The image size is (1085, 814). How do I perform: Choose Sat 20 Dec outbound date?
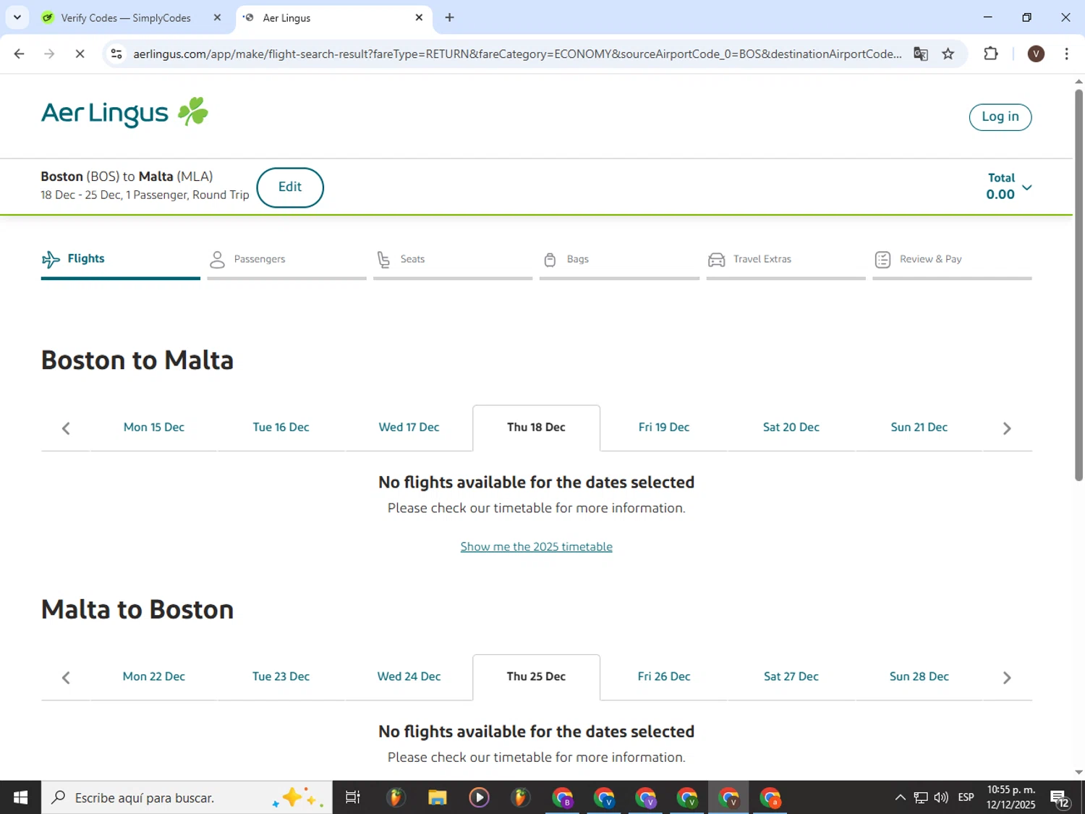[x=791, y=428]
